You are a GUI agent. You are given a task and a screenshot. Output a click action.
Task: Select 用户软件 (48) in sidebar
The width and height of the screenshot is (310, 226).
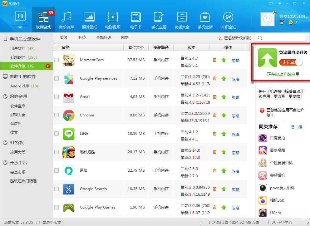tap(22, 48)
